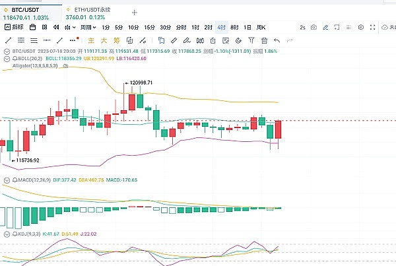Click the trash icon to delete drawings

click(x=264, y=40)
